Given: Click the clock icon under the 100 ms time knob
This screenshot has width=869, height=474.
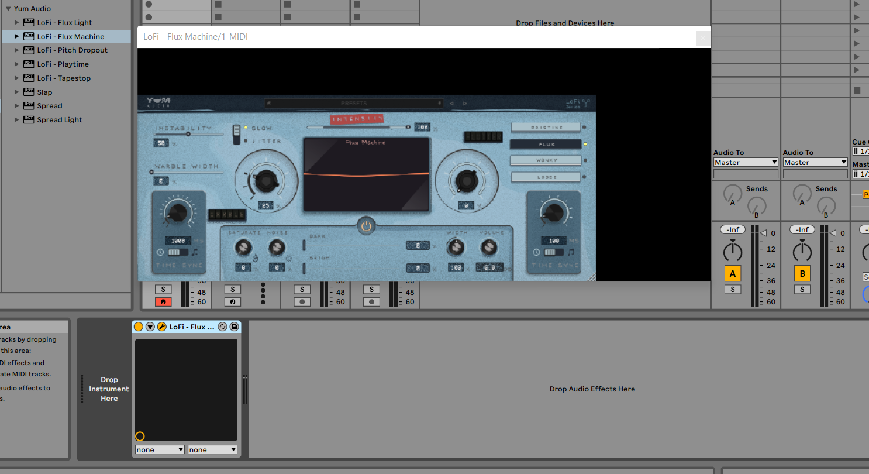Looking at the screenshot, I should point(537,252).
